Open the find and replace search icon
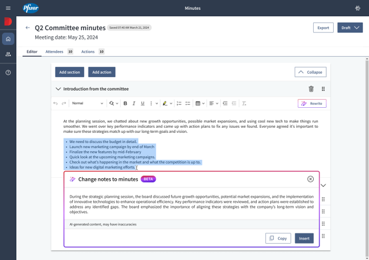The height and width of the screenshot is (260, 369). pyautogui.click(x=112, y=103)
